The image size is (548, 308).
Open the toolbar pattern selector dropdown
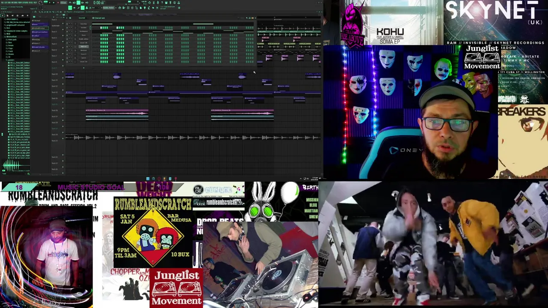(x=108, y=8)
